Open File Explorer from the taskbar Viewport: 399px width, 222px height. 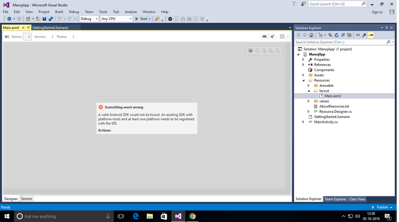150,216
